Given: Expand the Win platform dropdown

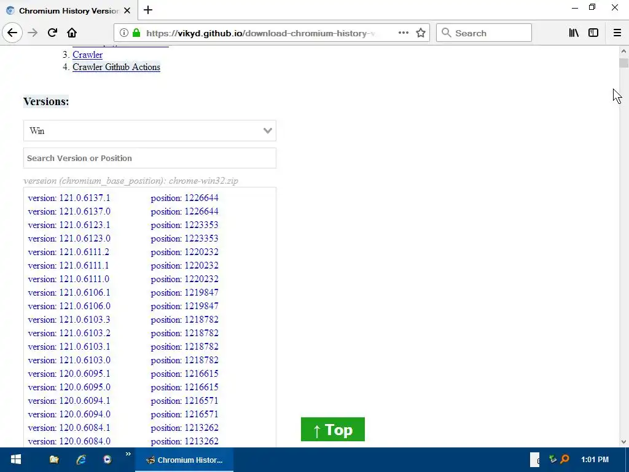Looking at the screenshot, I should click(x=150, y=130).
